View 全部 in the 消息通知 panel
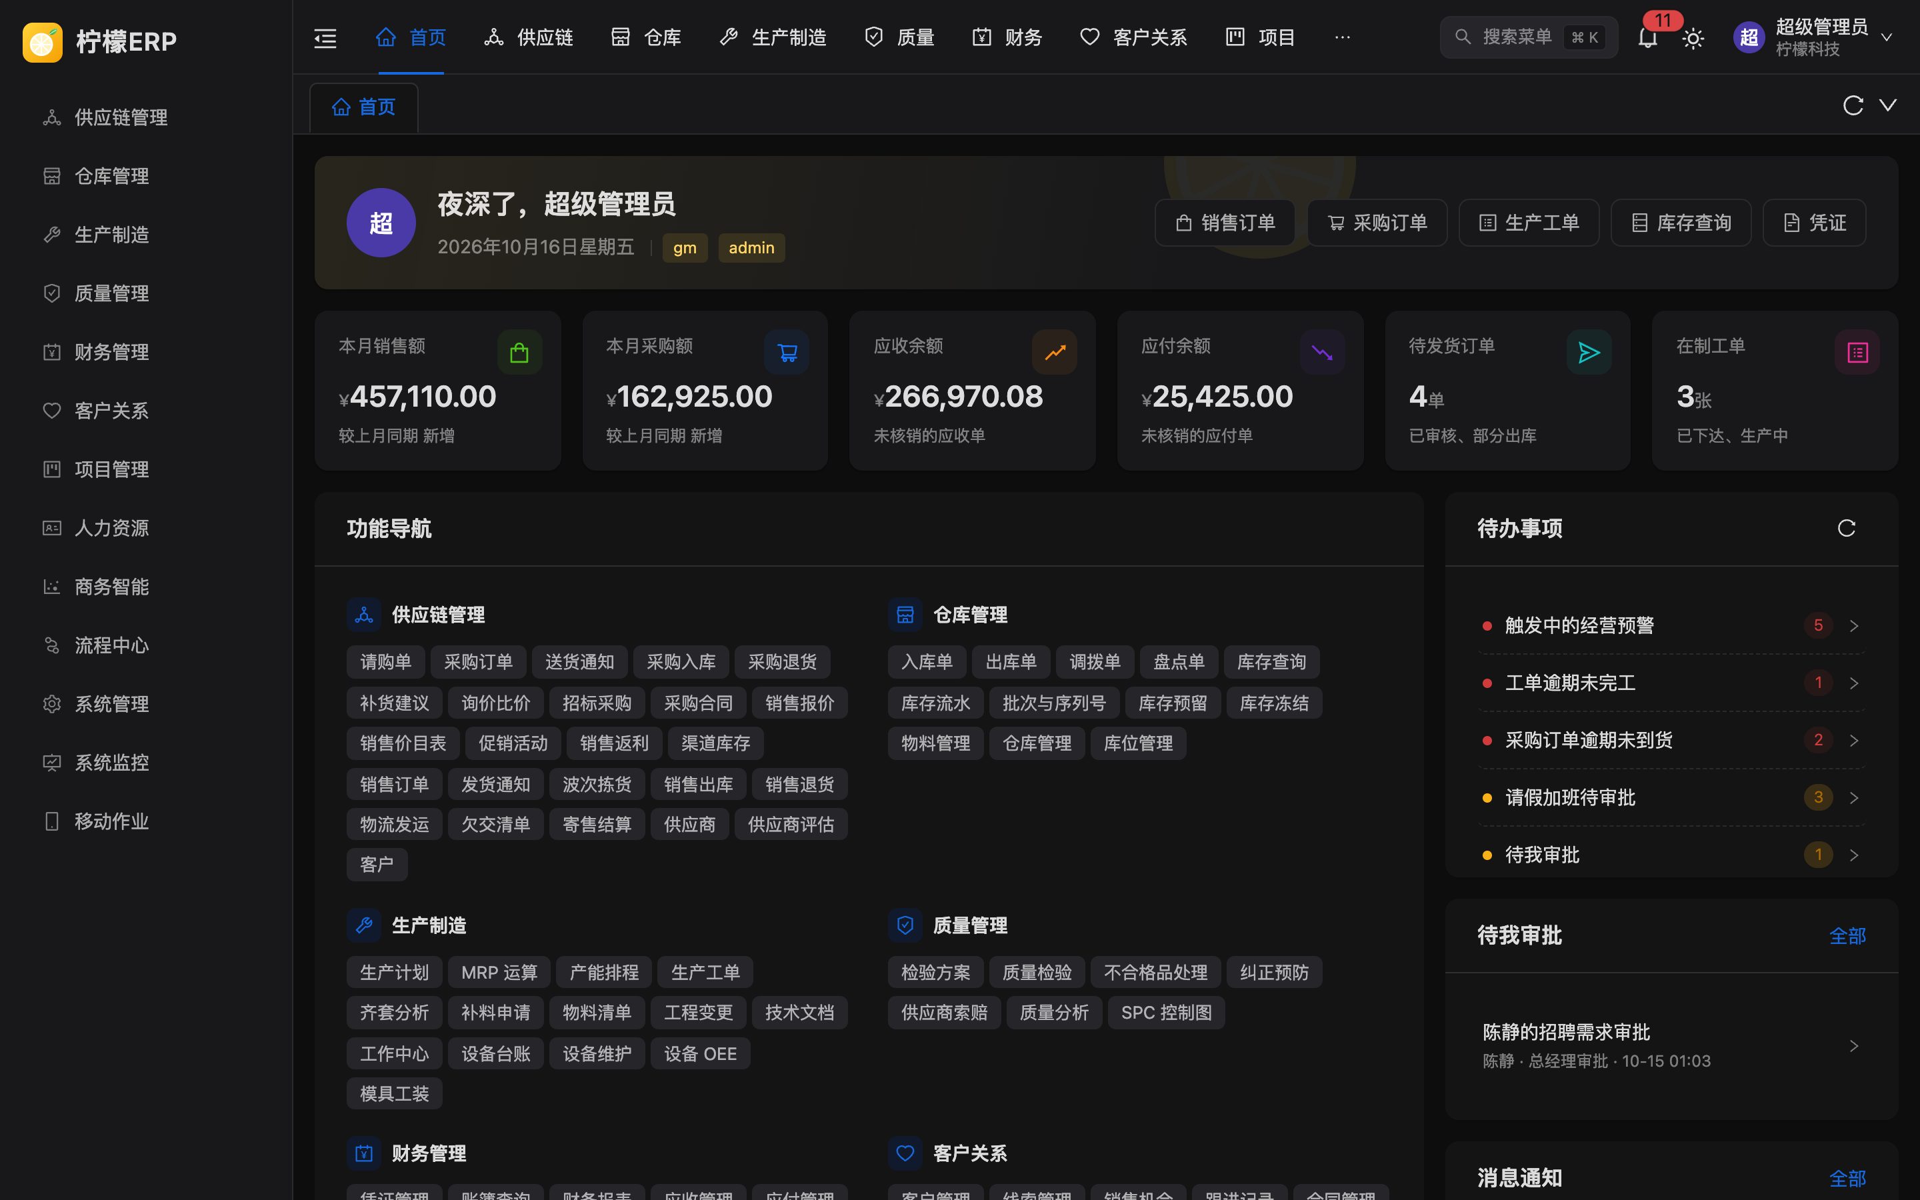Viewport: 1920px width, 1200px height. 1847,1179
